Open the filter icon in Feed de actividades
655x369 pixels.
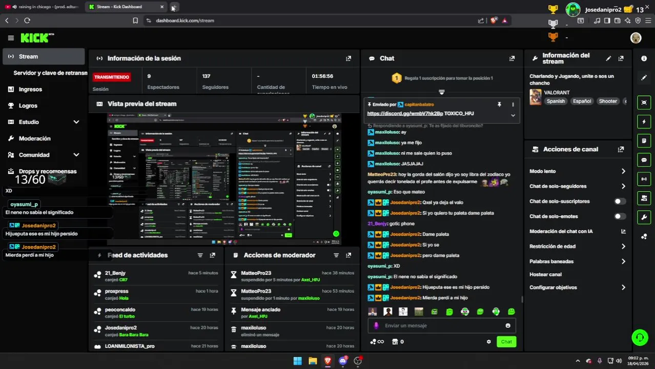(x=200, y=255)
